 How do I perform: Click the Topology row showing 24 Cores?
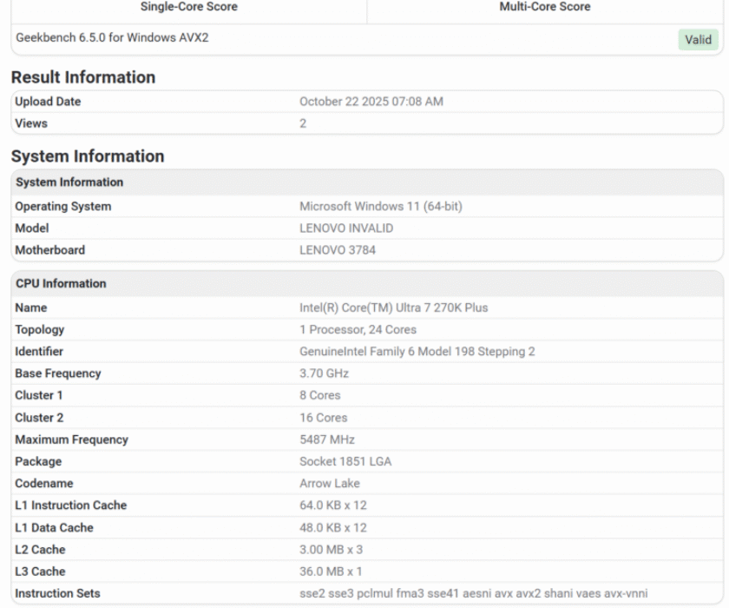[358, 329]
